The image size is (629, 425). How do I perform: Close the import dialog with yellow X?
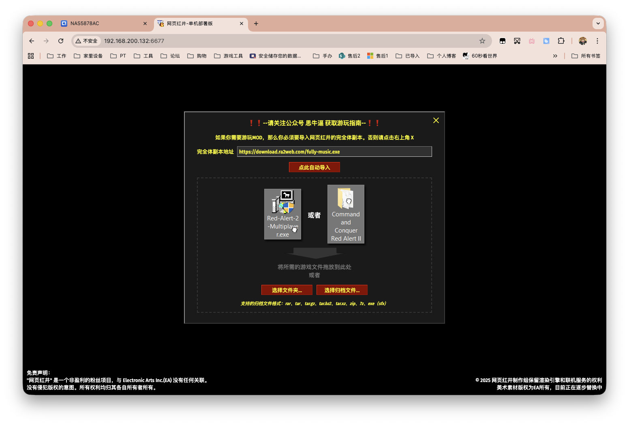tap(436, 120)
